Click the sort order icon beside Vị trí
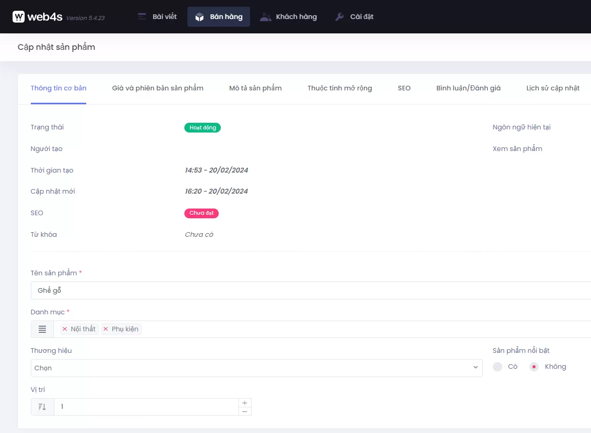591x433 pixels. pos(42,407)
